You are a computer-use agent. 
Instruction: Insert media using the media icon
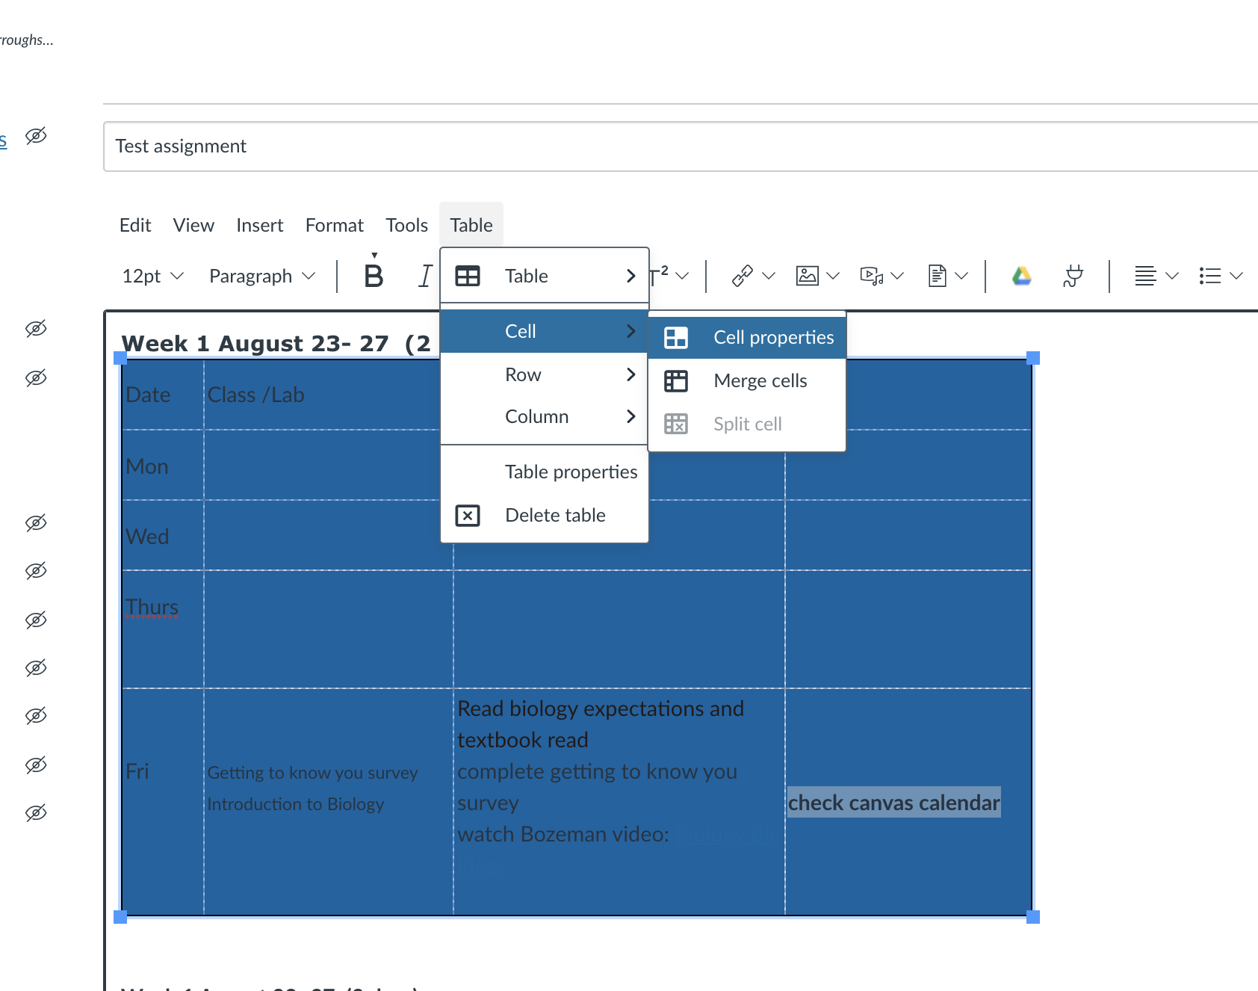point(873,276)
